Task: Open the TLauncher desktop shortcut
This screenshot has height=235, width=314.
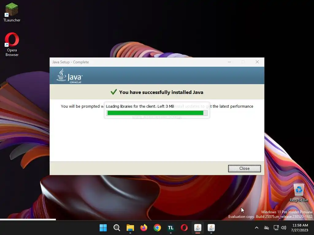Action: pyautogui.click(x=12, y=12)
